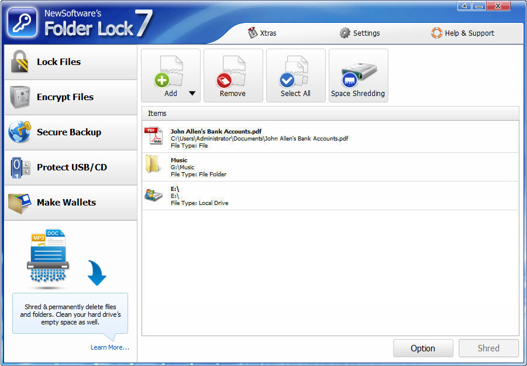Open Lock Files padlock icon

tap(19, 61)
